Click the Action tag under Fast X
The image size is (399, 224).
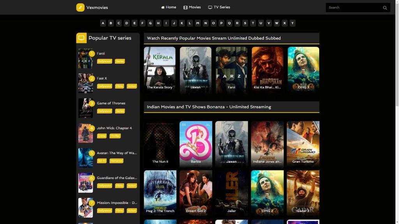click(x=132, y=86)
